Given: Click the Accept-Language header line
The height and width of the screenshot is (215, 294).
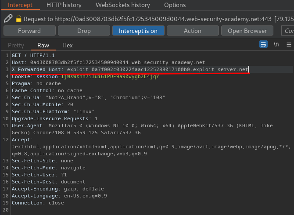Looking at the screenshot, I should (x=59, y=196).
